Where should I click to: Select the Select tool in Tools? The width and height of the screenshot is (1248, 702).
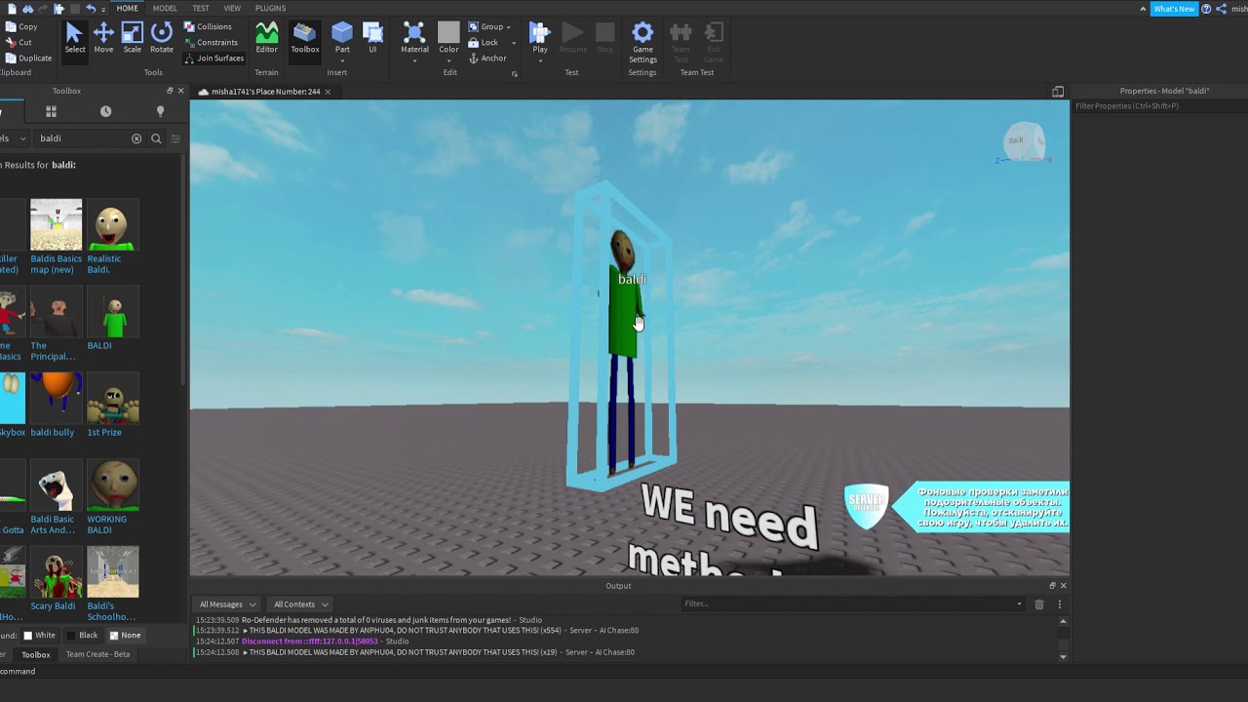pos(74,39)
